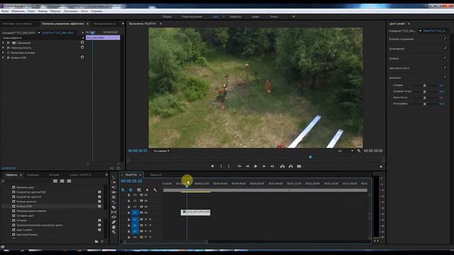Screen dimensions: 454x255
Task: Toggle Linked Selection in timeline
Action: 139,190
